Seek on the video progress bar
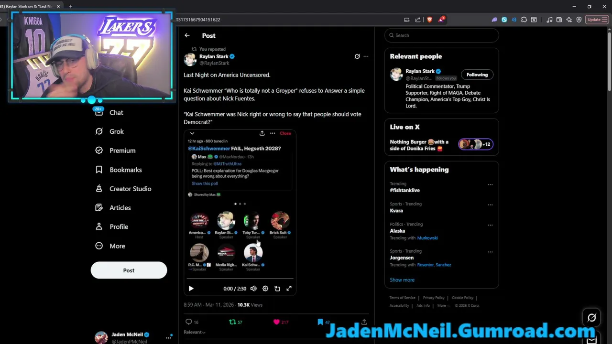Screen dimensions: 612x344 pyautogui.click(x=240, y=278)
